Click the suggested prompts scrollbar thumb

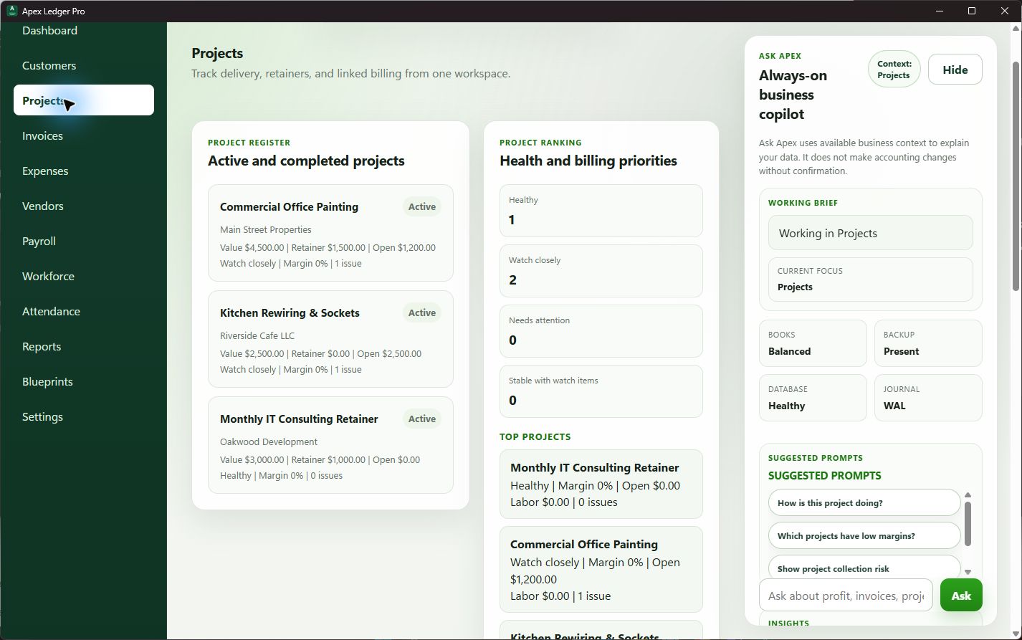pyautogui.click(x=968, y=523)
